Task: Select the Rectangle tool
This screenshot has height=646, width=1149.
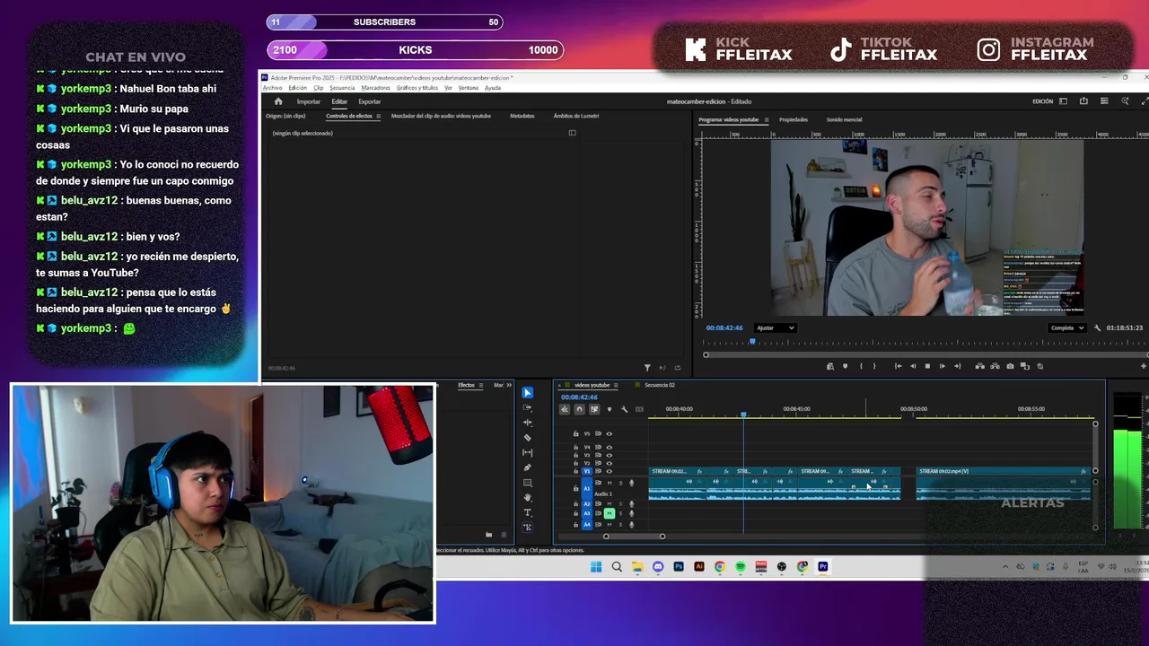Action: (x=528, y=483)
